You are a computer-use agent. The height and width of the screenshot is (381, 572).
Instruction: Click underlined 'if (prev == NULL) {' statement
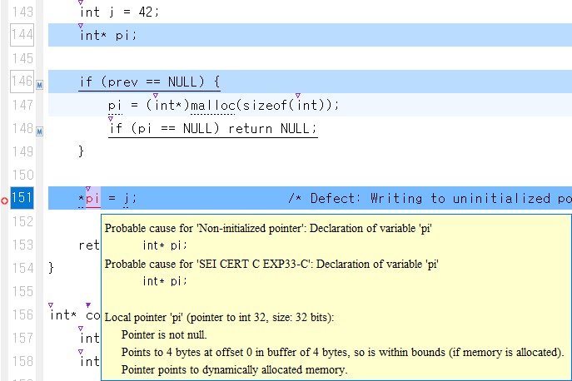click(149, 82)
